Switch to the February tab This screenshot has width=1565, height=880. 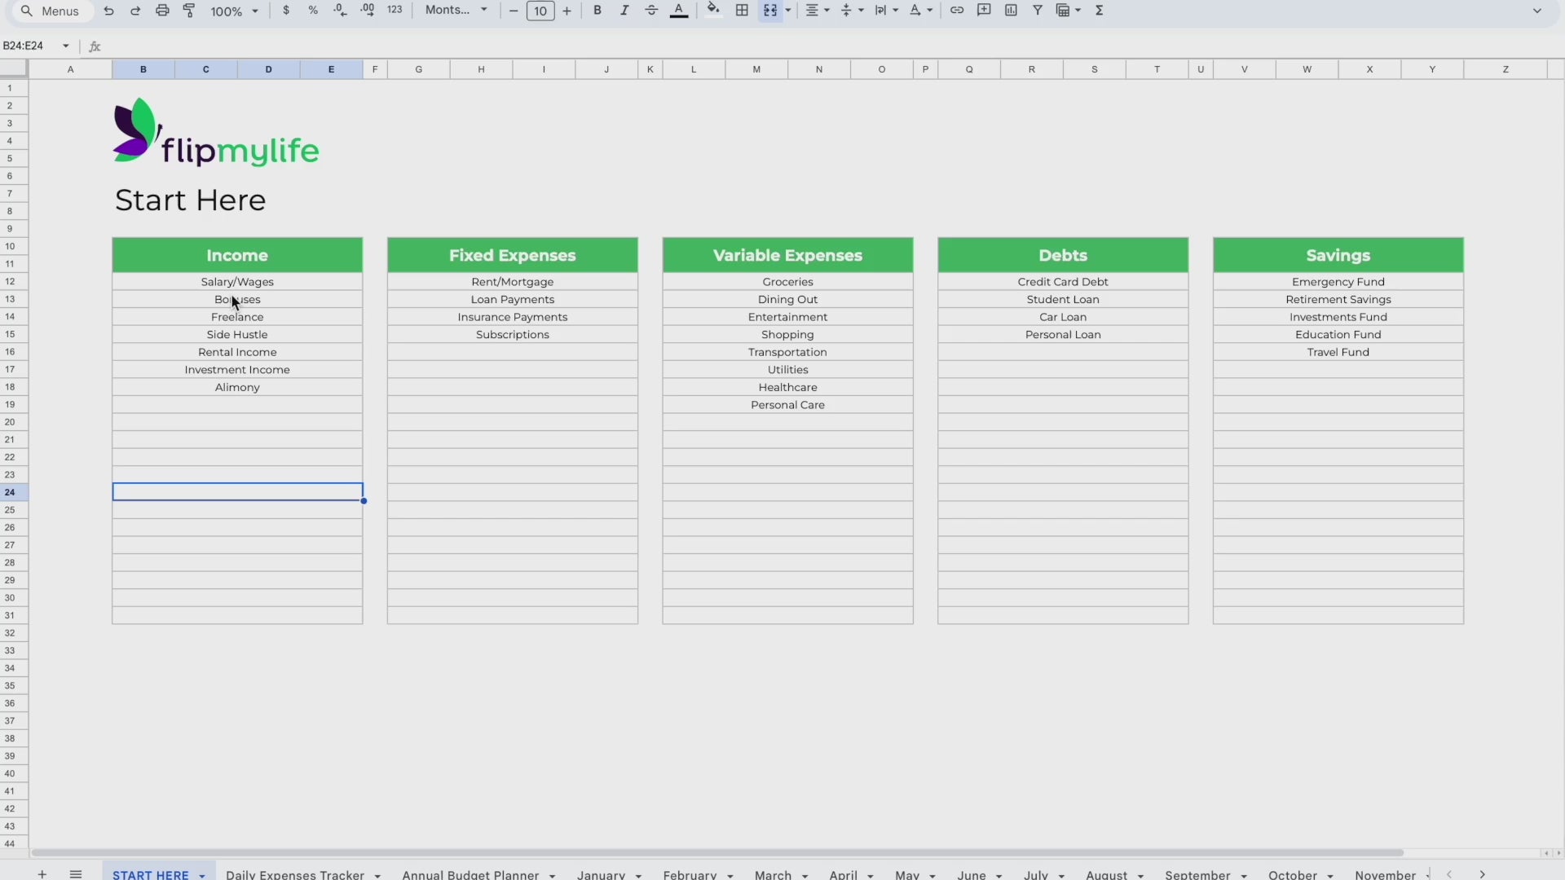[x=690, y=874]
